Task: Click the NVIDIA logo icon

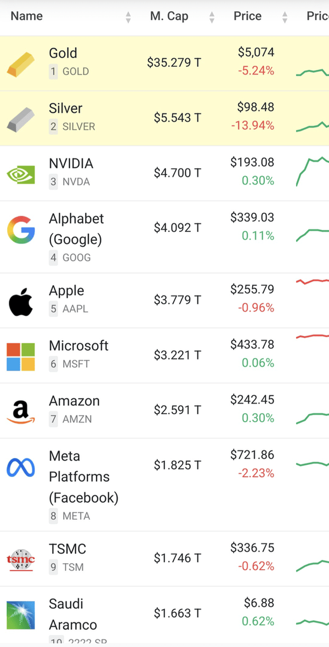Action: (21, 174)
